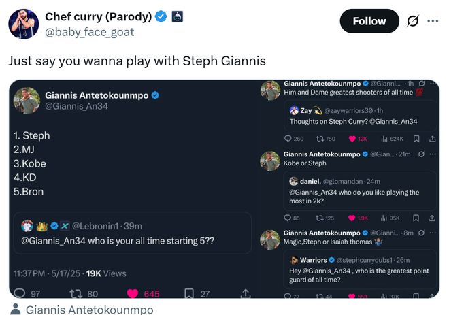This screenshot has width=449, height=315.
Task: Click the Follow button
Action: pos(369,21)
